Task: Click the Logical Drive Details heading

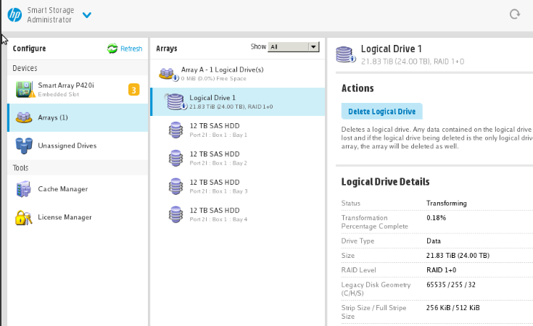Action: click(386, 182)
